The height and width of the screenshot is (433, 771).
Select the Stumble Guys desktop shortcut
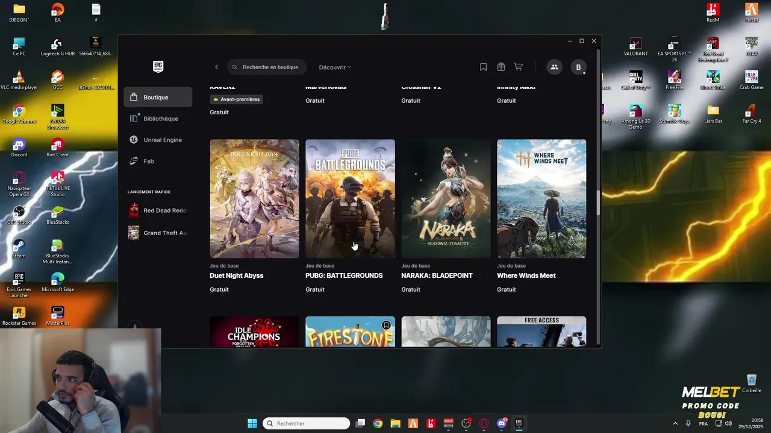(674, 115)
